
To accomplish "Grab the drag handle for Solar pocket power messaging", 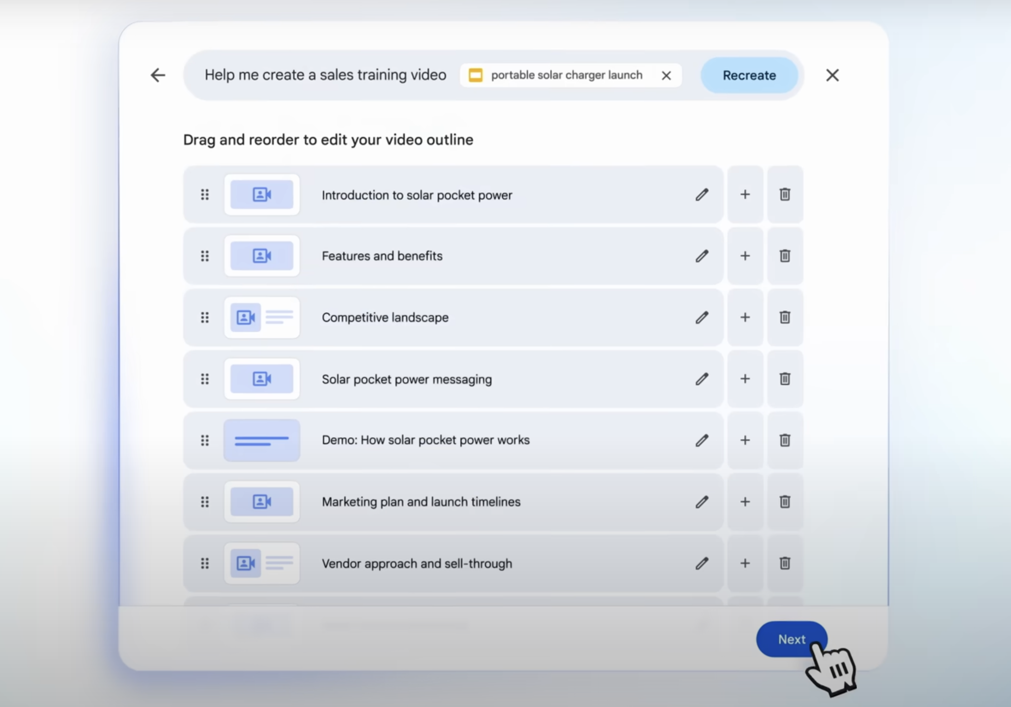I will pos(205,379).
